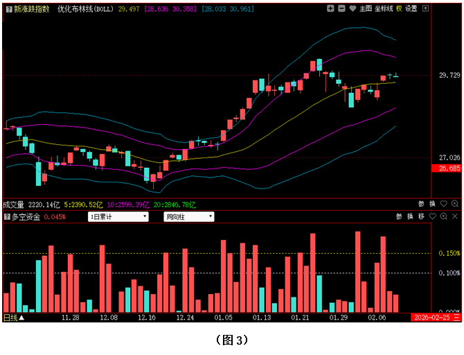This screenshot has height=355, width=464.
Task: Open the 1日累计 dropdown
Action: tap(118, 217)
